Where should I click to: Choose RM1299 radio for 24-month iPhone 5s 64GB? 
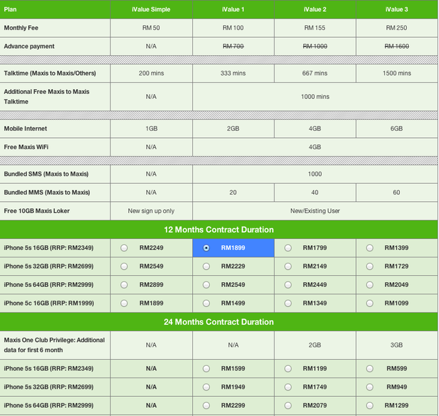point(370,406)
